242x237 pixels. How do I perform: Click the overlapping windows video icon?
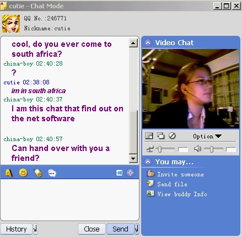pos(160,136)
